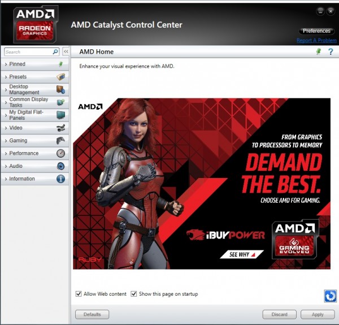Click the Ruby promotional banner image

coord(202,184)
